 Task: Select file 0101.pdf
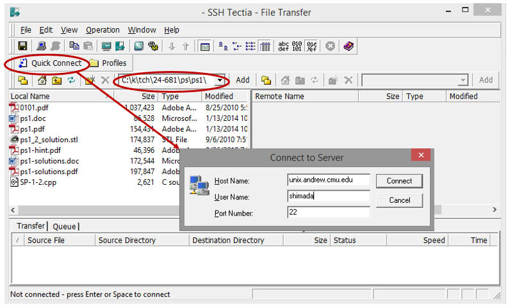point(34,107)
